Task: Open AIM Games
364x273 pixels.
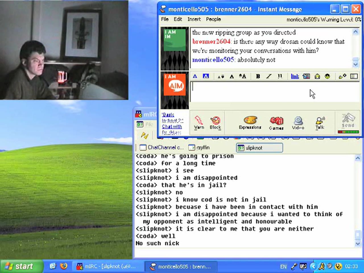Action: click(276, 123)
